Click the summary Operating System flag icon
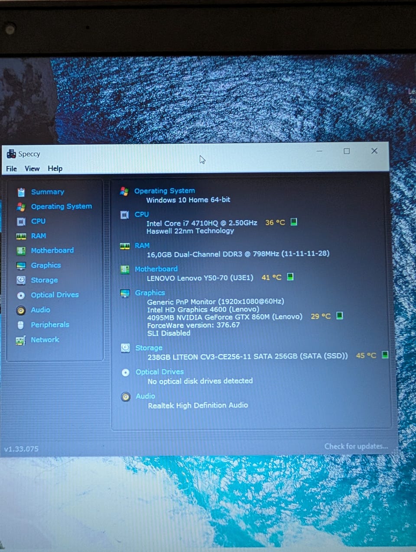This screenshot has height=552, width=416. pos(124,191)
